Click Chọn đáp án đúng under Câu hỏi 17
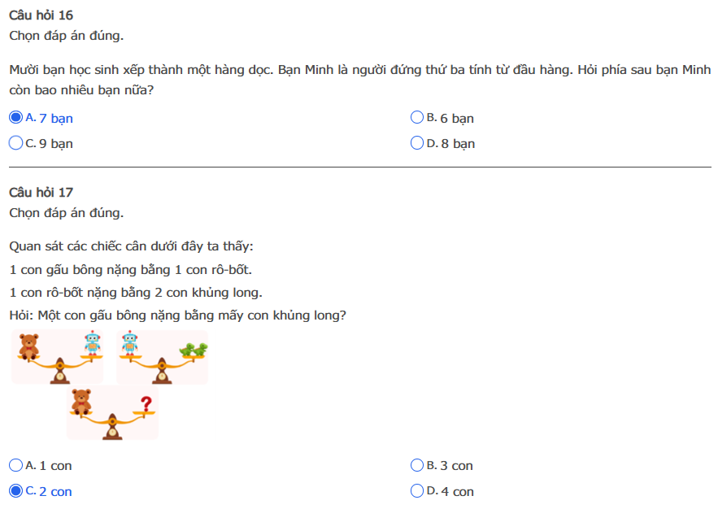This screenshot has width=718, height=509. [66, 213]
